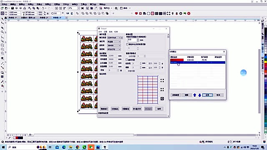
Task: Select the Rectangle tool in the toolbox
Action: click(2, 45)
